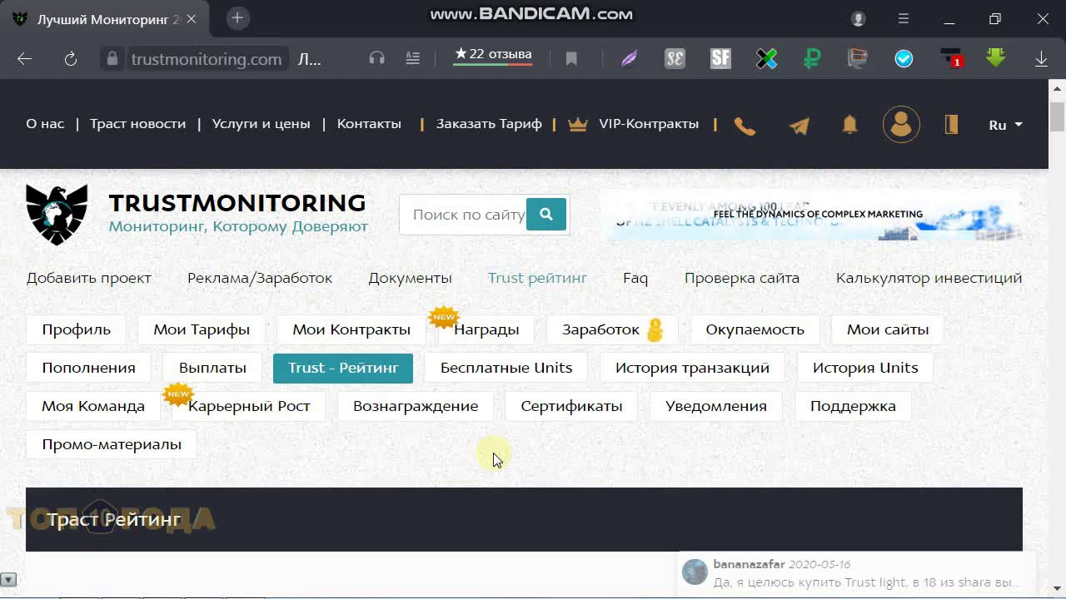The width and height of the screenshot is (1066, 599).
Task: Click the padlock site security icon
Action: (x=112, y=58)
